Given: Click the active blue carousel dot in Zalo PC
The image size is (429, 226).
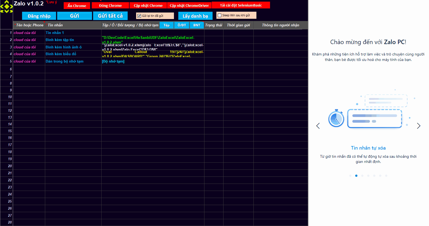Looking at the screenshot, I should 356,176.
